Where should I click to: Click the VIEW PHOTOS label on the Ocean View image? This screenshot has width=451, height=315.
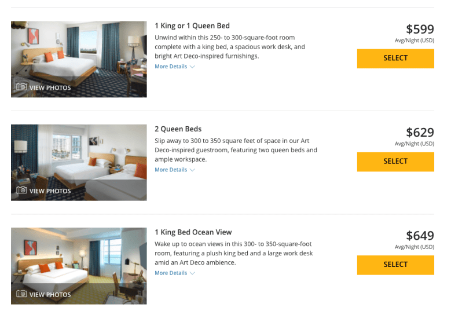coord(50,295)
